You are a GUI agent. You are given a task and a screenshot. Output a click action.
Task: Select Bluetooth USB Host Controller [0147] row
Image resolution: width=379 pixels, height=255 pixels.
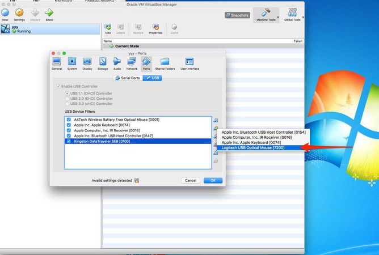coord(138,135)
